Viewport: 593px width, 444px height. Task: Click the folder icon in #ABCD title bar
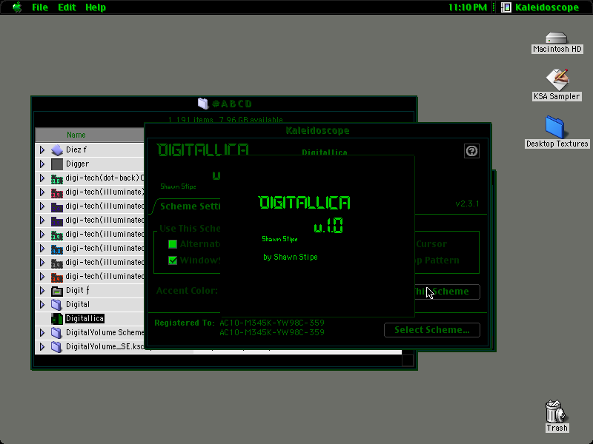click(203, 104)
